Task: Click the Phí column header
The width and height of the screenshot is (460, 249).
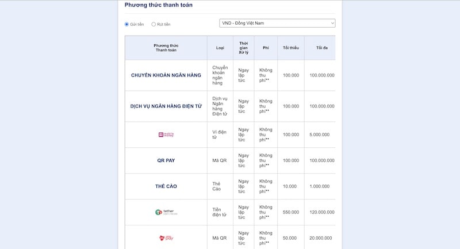Action: click(266, 48)
